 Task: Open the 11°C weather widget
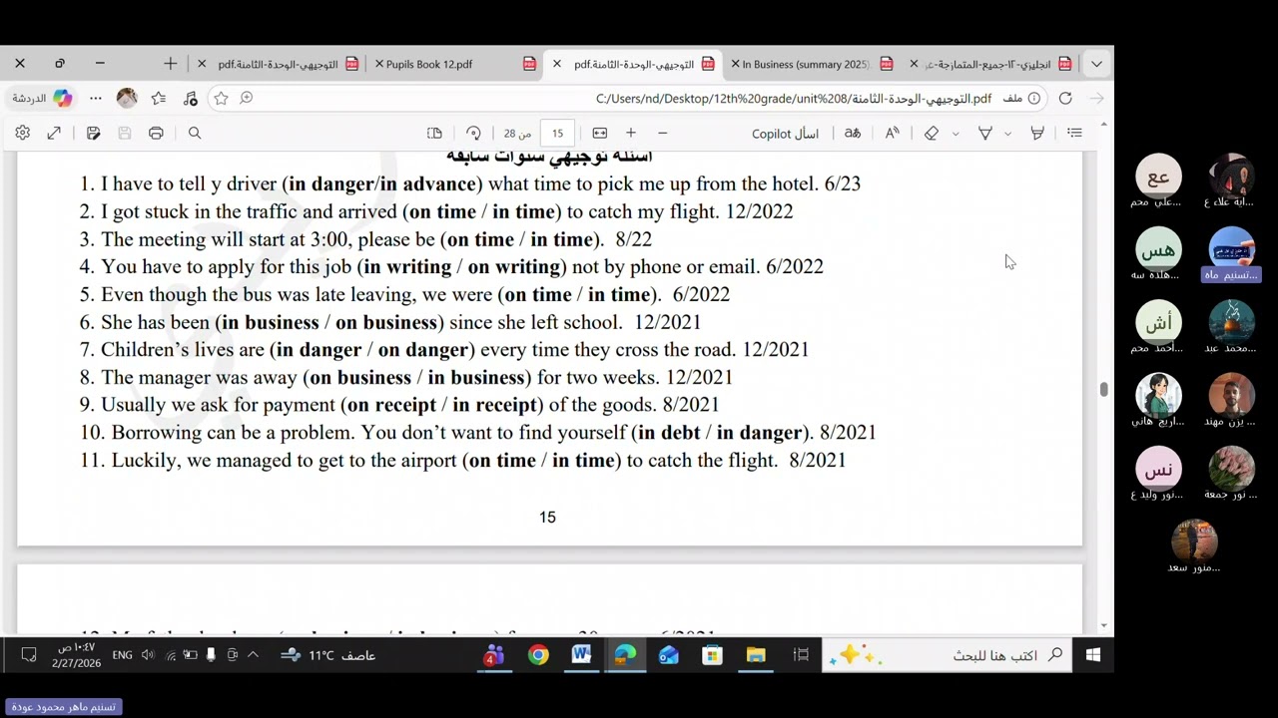tap(327, 655)
